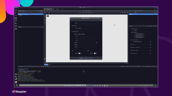Image resolution: width=172 pixels, height=96 pixels.
Task: Click the refresh icon in Database Manager toolbar
Action: 42,13
